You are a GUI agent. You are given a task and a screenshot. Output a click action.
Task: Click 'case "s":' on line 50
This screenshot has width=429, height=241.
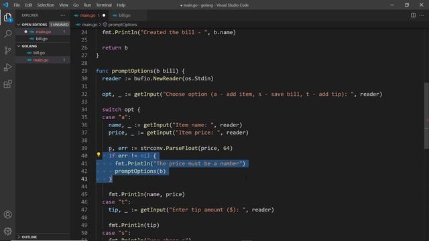116,233
